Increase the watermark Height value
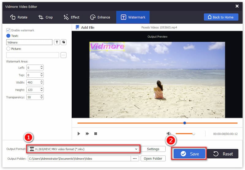 pos(42,89)
